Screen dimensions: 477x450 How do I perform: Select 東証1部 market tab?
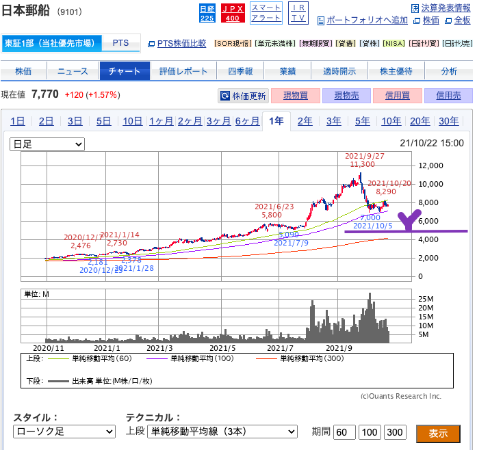[52, 43]
